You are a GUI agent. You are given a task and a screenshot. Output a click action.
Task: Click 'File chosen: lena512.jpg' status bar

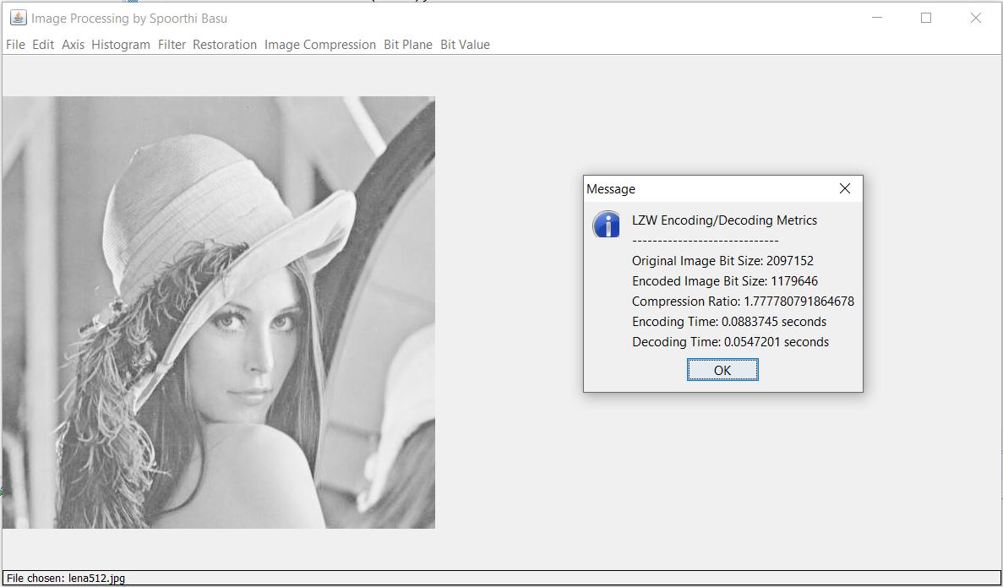[501, 578]
